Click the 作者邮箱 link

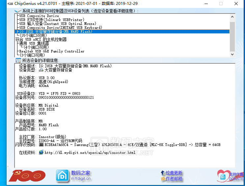click(174, 179)
